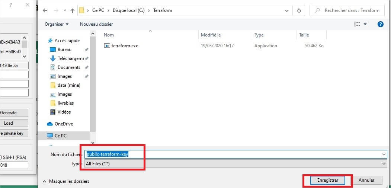The image size is (391, 188).
Task: Open OneDrive in the navigation pane
Action: click(64, 124)
